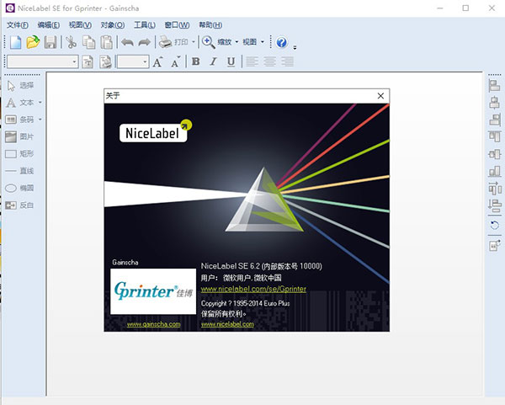Select the barcode tool 条码
The width and height of the screenshot is (505, 405).
point(20,120)
